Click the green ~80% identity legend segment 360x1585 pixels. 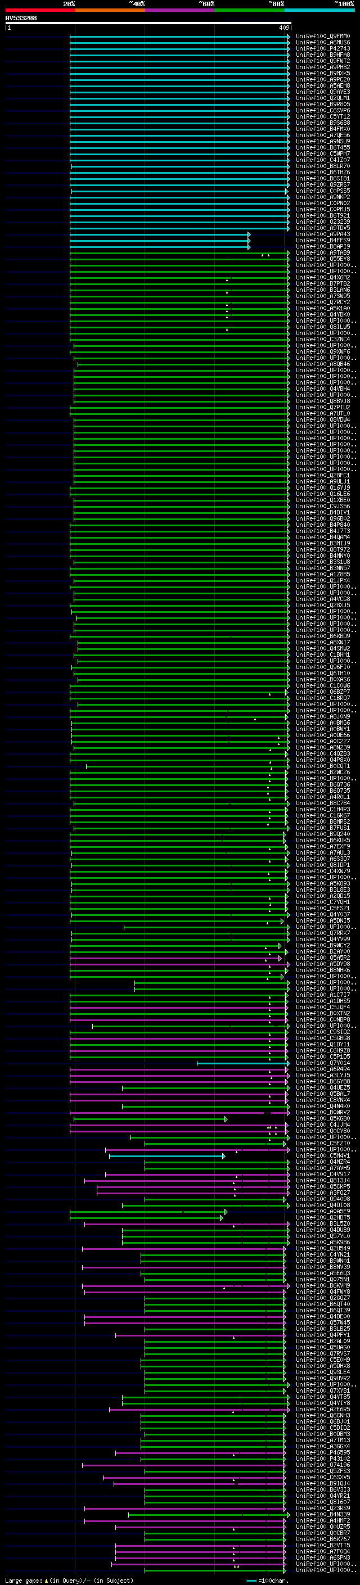tap(250, 10)
